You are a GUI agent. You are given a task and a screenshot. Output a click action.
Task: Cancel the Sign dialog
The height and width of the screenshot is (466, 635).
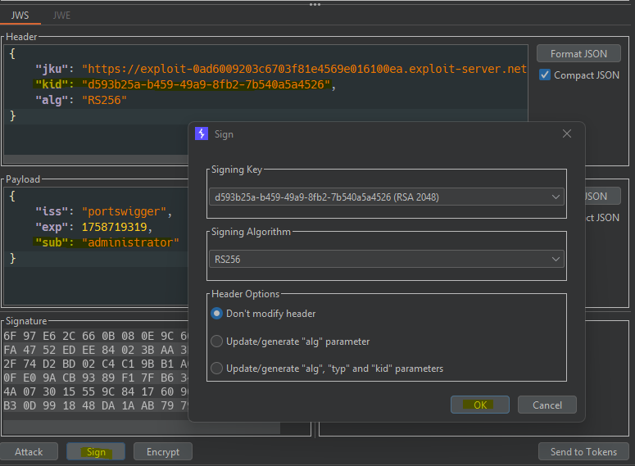click(x=547, y=405)
